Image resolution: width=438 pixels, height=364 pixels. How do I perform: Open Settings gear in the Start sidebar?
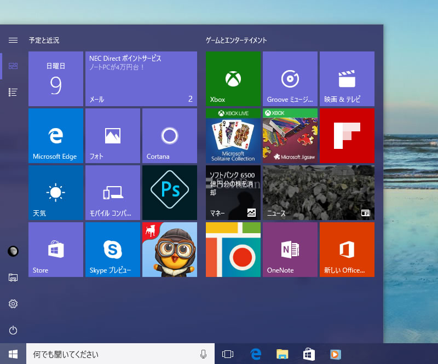click(13, 304)
